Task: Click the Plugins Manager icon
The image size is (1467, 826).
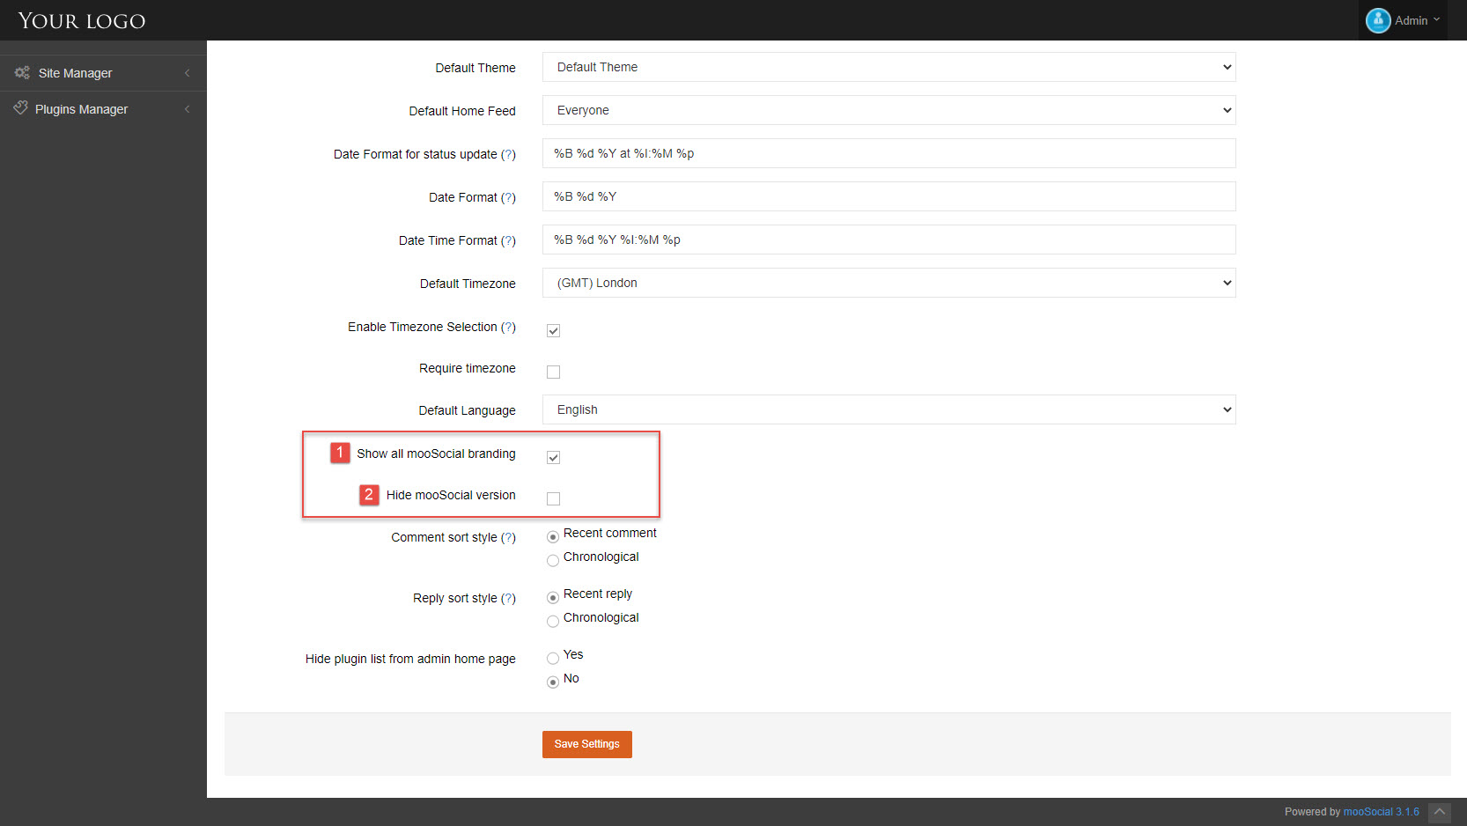Action: [x=20, y=107]
